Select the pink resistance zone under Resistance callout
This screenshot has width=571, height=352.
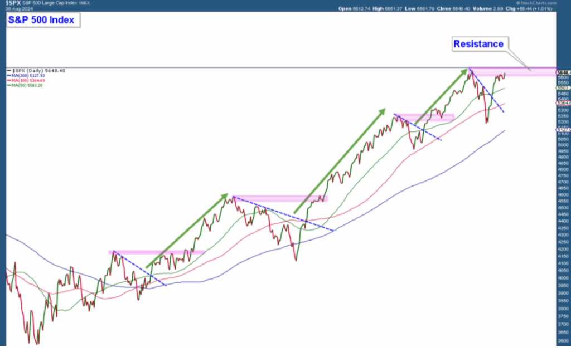pyautogui.click(x=513, y=71)
